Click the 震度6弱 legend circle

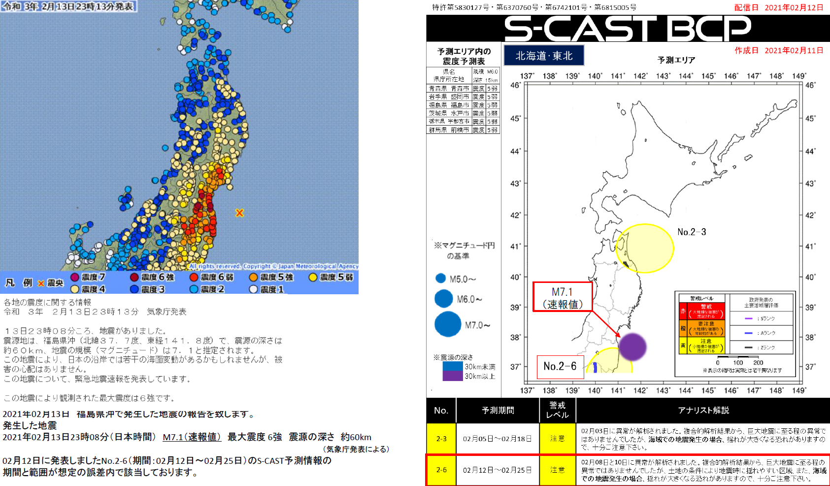pyautogui.click(x=194, y=277)
